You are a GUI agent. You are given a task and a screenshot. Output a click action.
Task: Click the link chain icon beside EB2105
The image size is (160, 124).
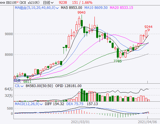[3, 3]
